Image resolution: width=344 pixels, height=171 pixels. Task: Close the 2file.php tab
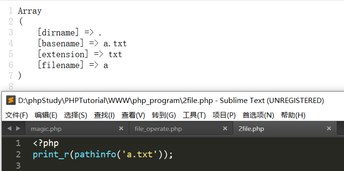[x=329, y=128]
